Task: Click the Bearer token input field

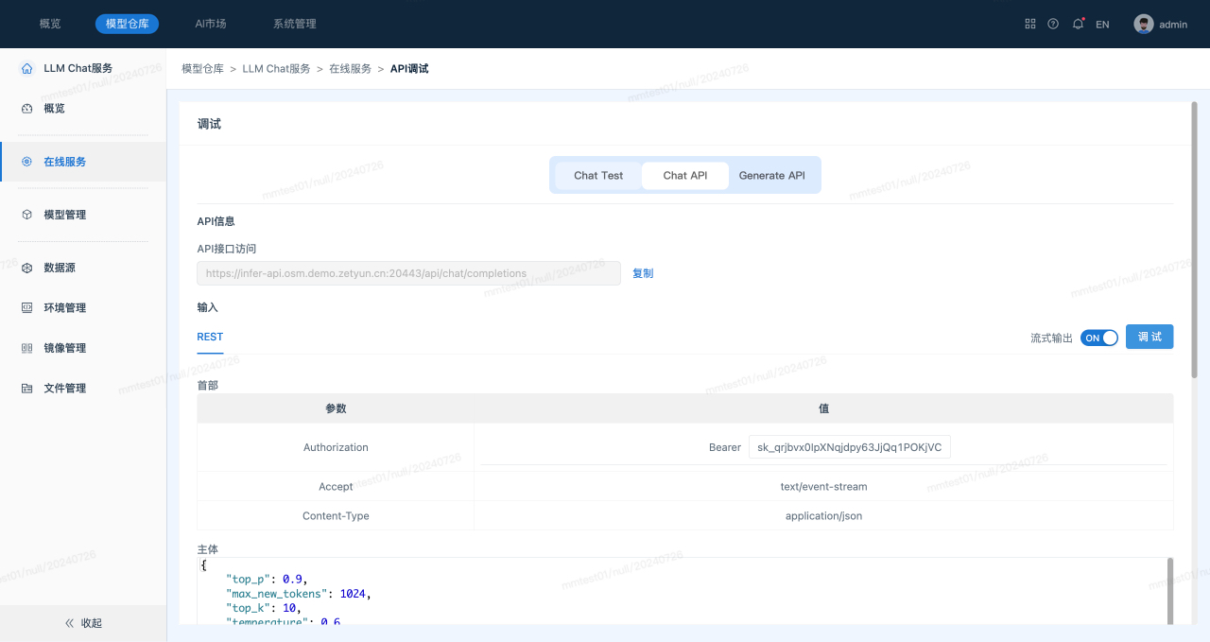Action: pos(849,447)
